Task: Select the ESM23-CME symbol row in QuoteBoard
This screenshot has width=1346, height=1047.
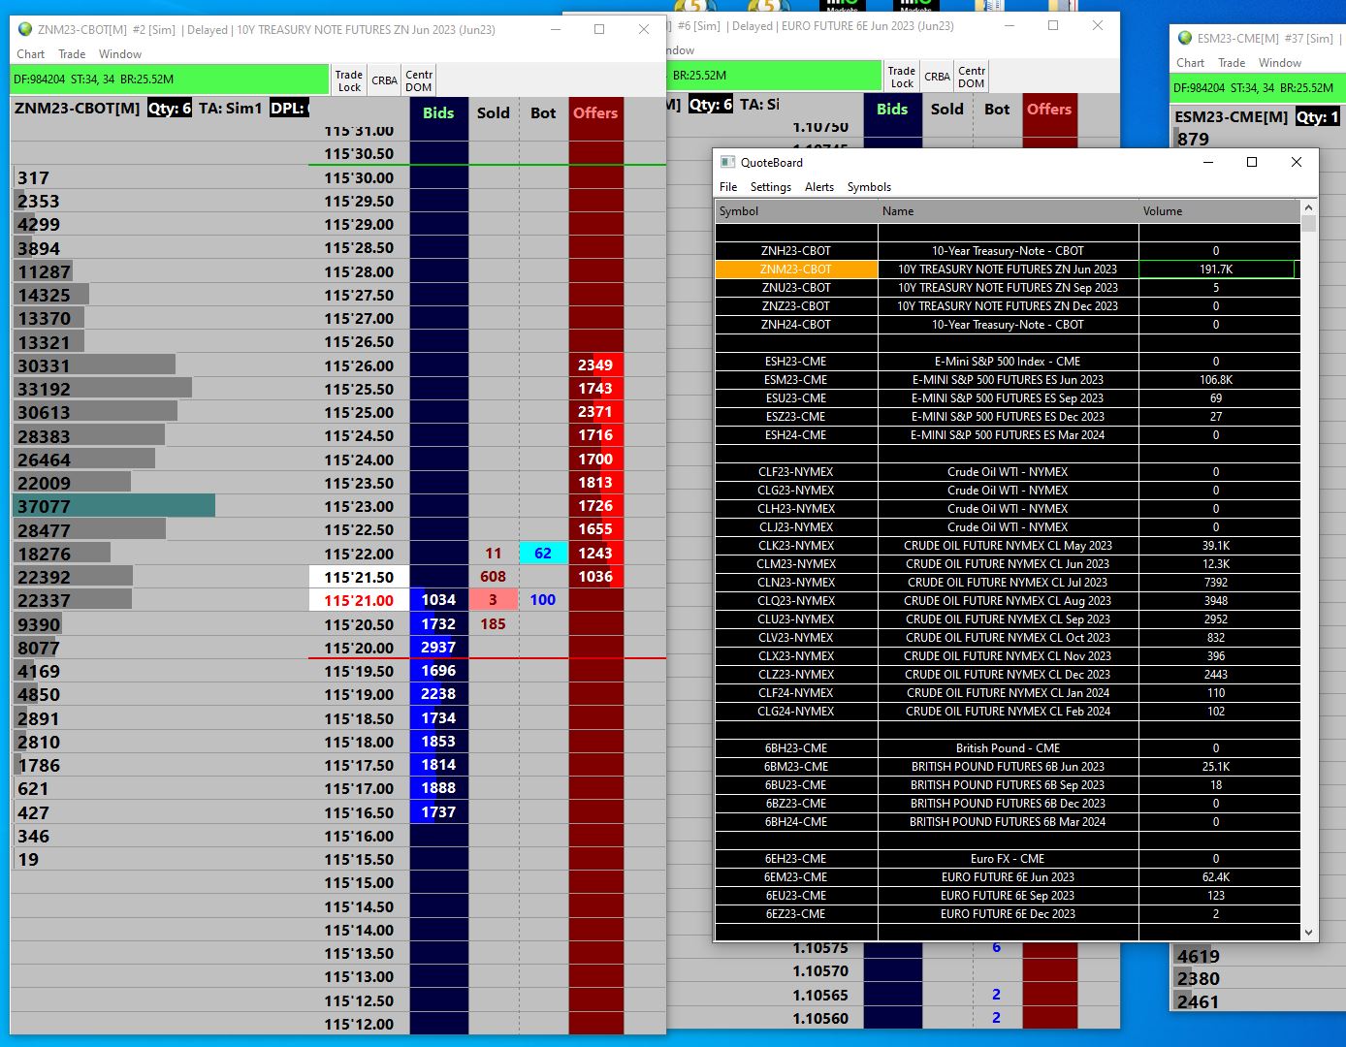Action: tap(796, 380)
